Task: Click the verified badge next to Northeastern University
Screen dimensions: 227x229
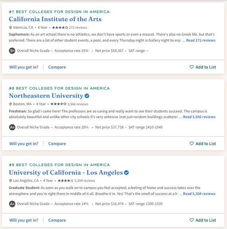Action: click(87, 96)
